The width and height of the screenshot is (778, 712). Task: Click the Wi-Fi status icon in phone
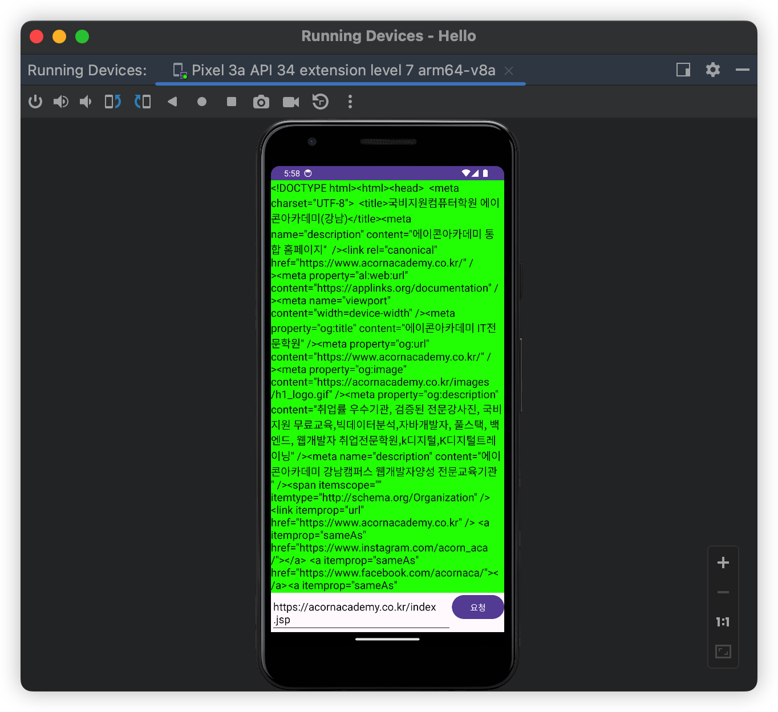466,173
